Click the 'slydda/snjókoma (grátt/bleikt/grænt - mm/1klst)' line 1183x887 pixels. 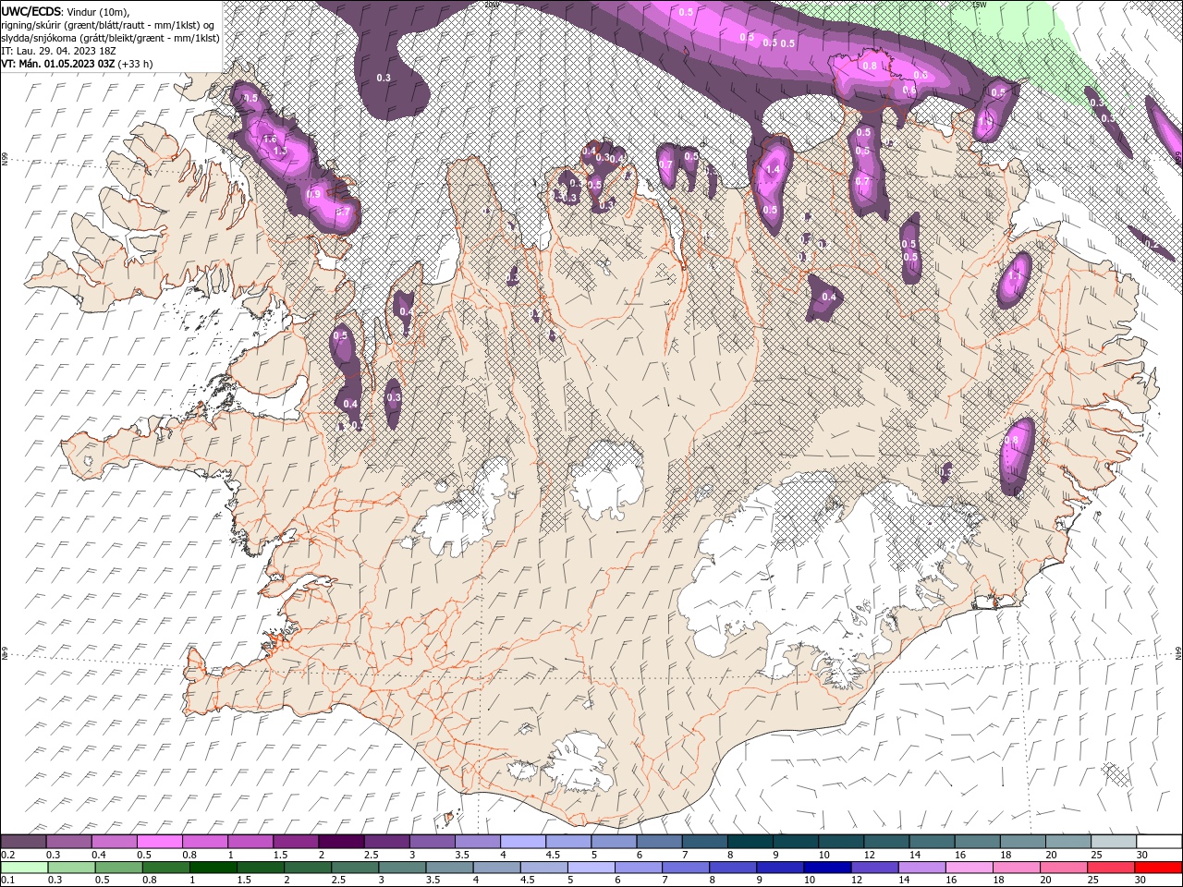pyautogui.click(x=110, y=38)
